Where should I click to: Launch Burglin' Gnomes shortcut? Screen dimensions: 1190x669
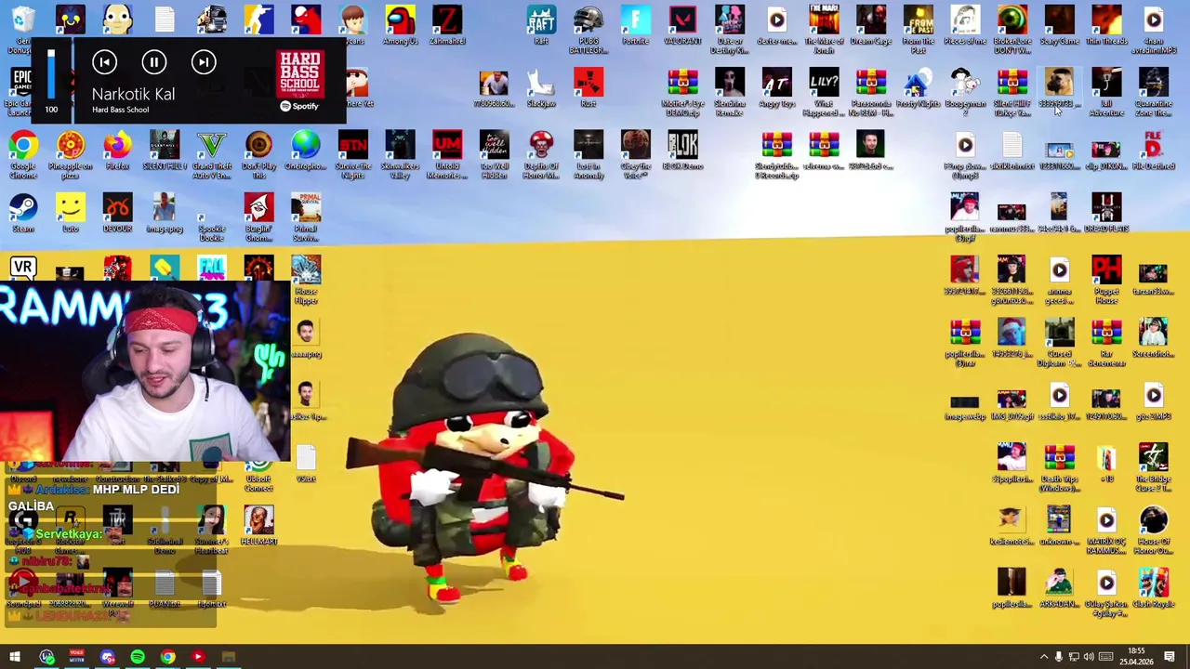click(x=259, y=216)
